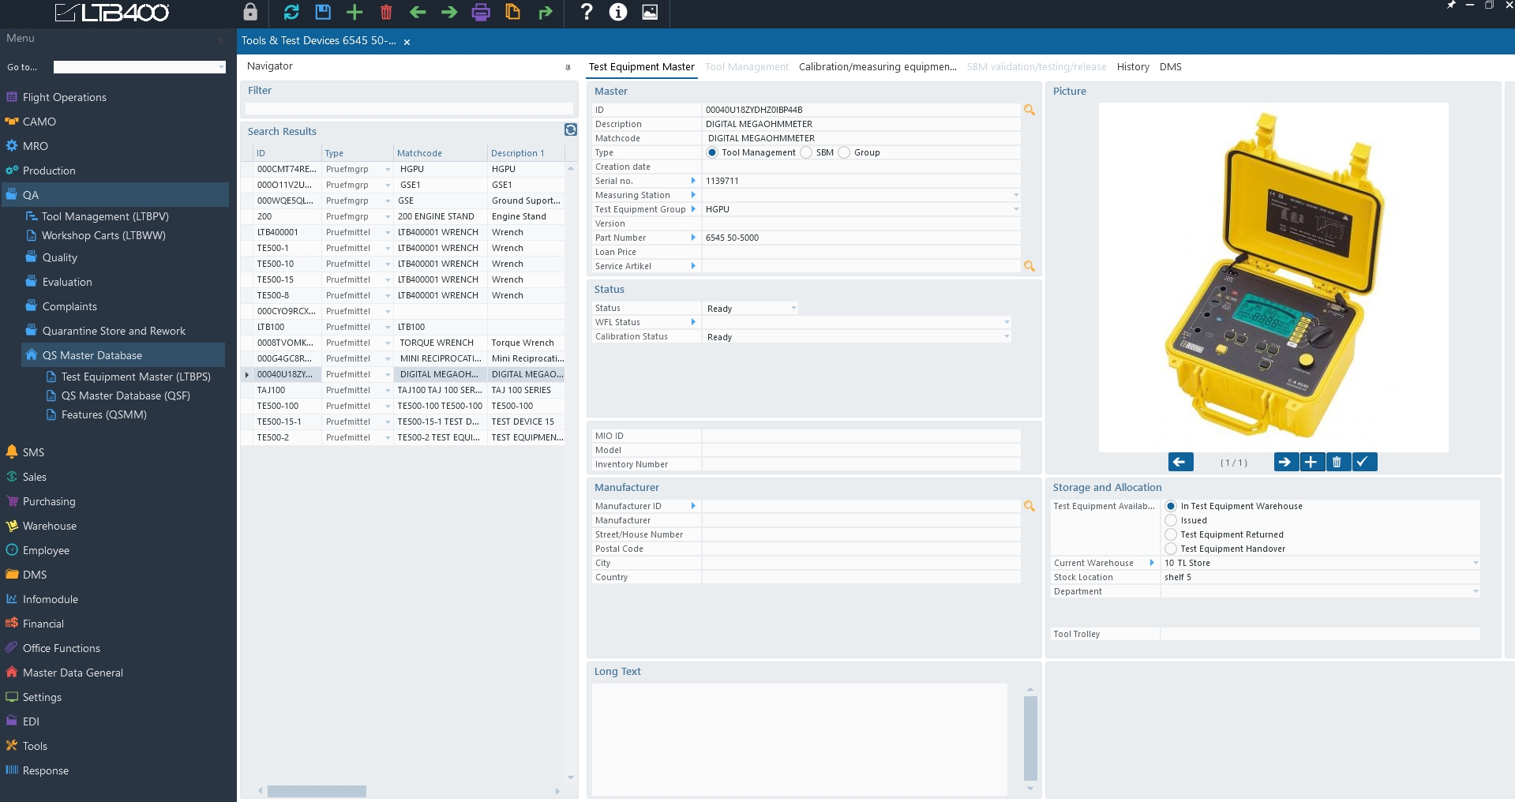Open the Test Equipment Group dropdown
The height and width of the screenshot is (802, 1515).
tap(1016, 209)
